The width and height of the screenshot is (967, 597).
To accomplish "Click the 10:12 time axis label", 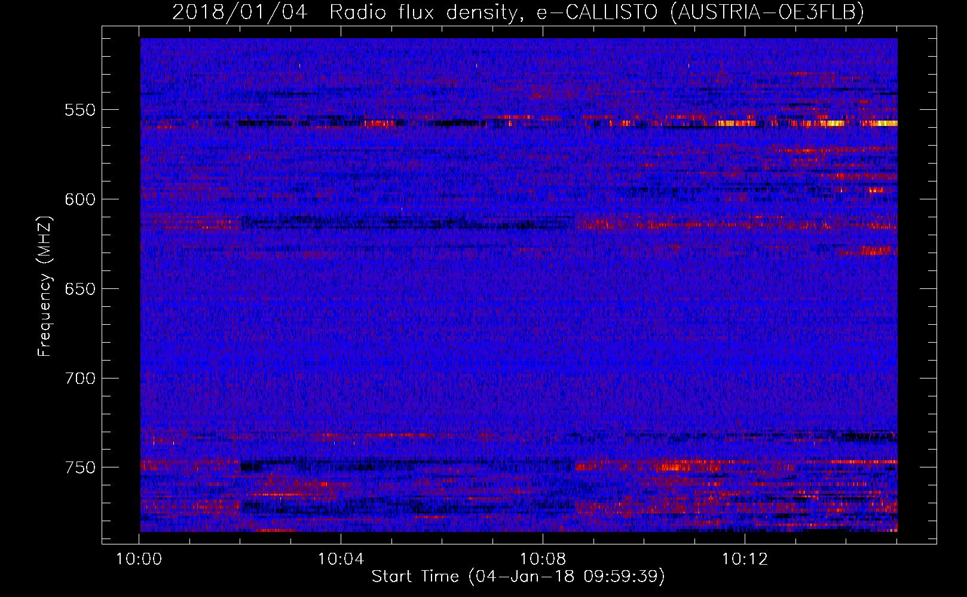I will pos(745,559).
